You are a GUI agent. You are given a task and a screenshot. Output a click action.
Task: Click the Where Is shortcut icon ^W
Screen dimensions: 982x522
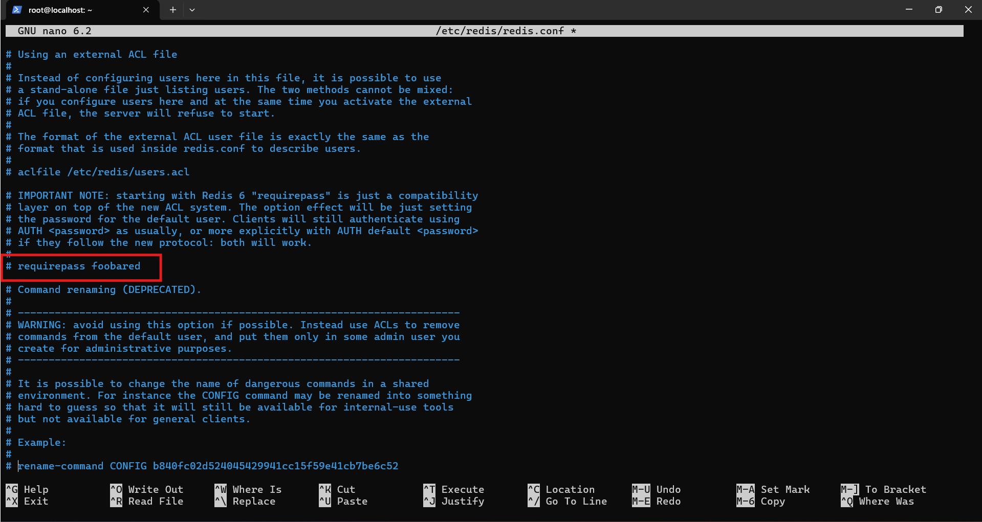[x=221, y=489]
